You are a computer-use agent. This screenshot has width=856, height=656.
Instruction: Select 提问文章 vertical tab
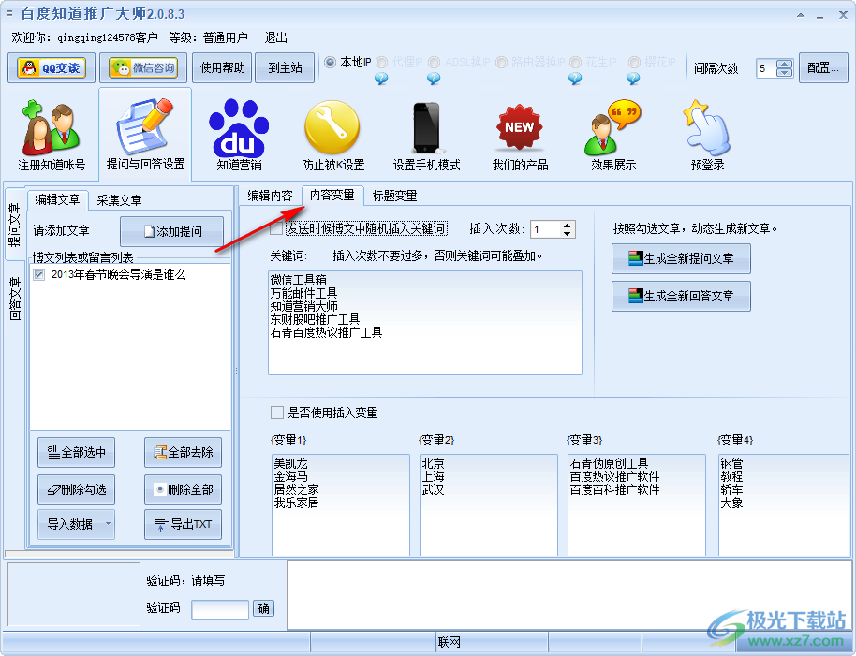tap(15, 225)
